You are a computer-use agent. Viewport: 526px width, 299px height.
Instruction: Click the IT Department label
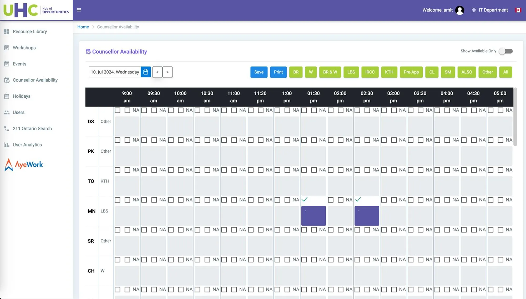coord(493,10)
